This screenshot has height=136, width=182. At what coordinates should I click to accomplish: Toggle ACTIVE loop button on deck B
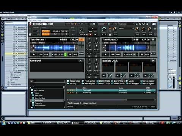pos(153,54)
